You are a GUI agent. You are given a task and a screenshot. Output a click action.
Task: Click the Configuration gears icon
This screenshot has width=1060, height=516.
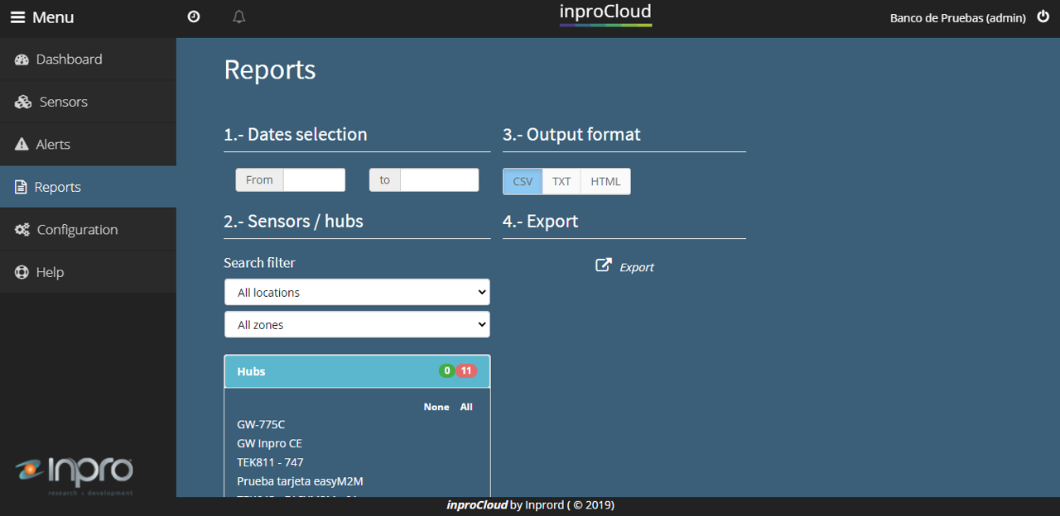click(22, 230)
